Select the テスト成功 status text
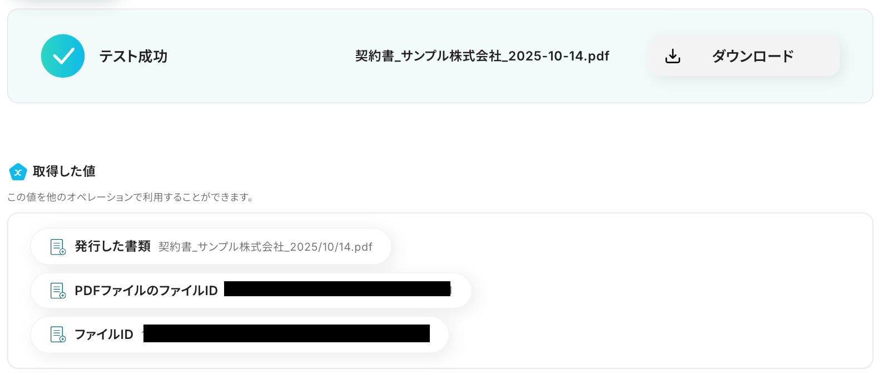883x375 pixels. pyautogui.click(x=133, y=56)
